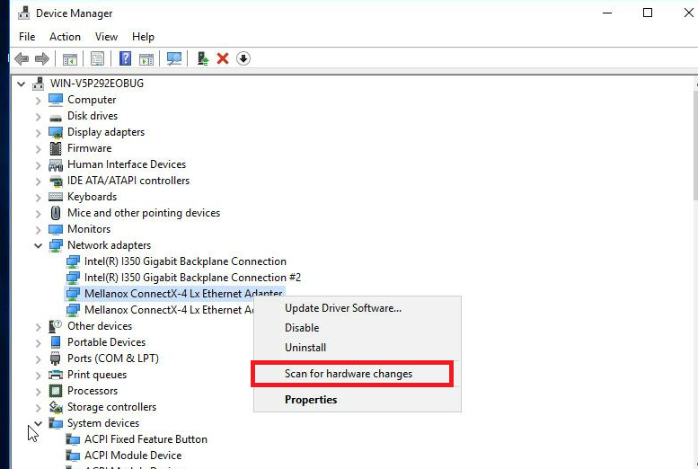
Task: Click the Human Interface Devices icon
Action: point(56,164)
